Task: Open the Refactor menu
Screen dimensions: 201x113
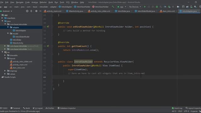Action: tap(43, 2)
